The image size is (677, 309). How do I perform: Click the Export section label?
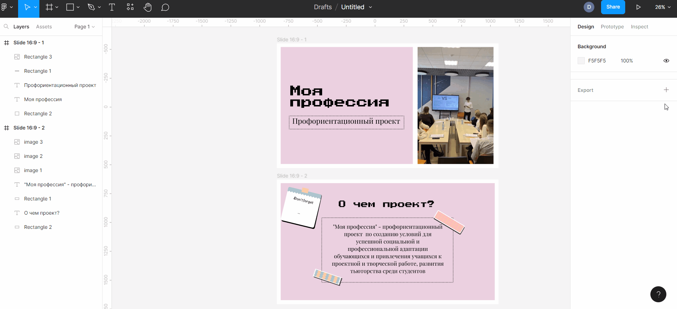tap(585, 90)
